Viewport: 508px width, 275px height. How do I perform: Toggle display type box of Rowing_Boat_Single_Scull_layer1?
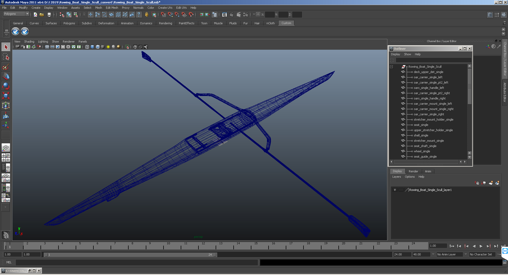pyautogui.click(x=401, y=190)
